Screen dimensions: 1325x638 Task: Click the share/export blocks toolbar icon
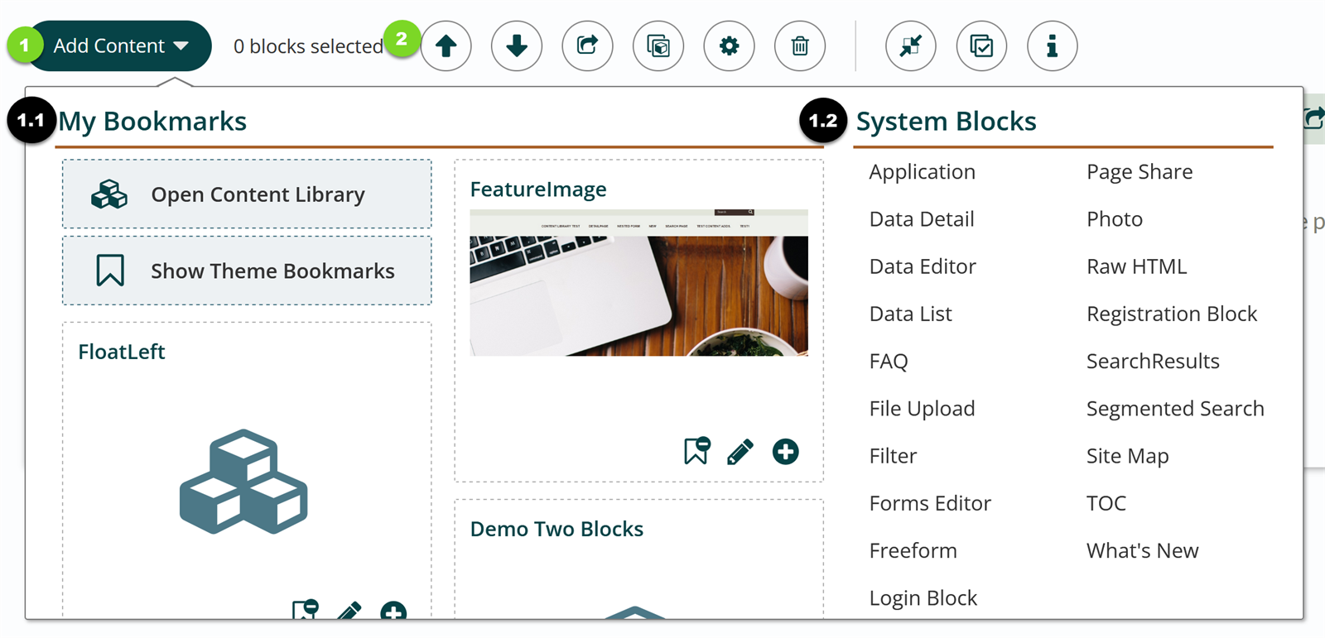click(x=587, y=46)
